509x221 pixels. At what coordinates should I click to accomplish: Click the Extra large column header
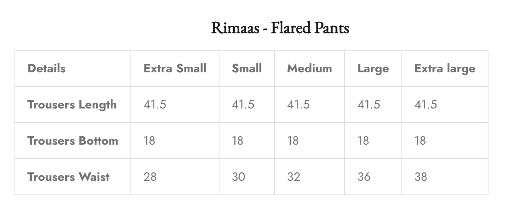[445, 68]
